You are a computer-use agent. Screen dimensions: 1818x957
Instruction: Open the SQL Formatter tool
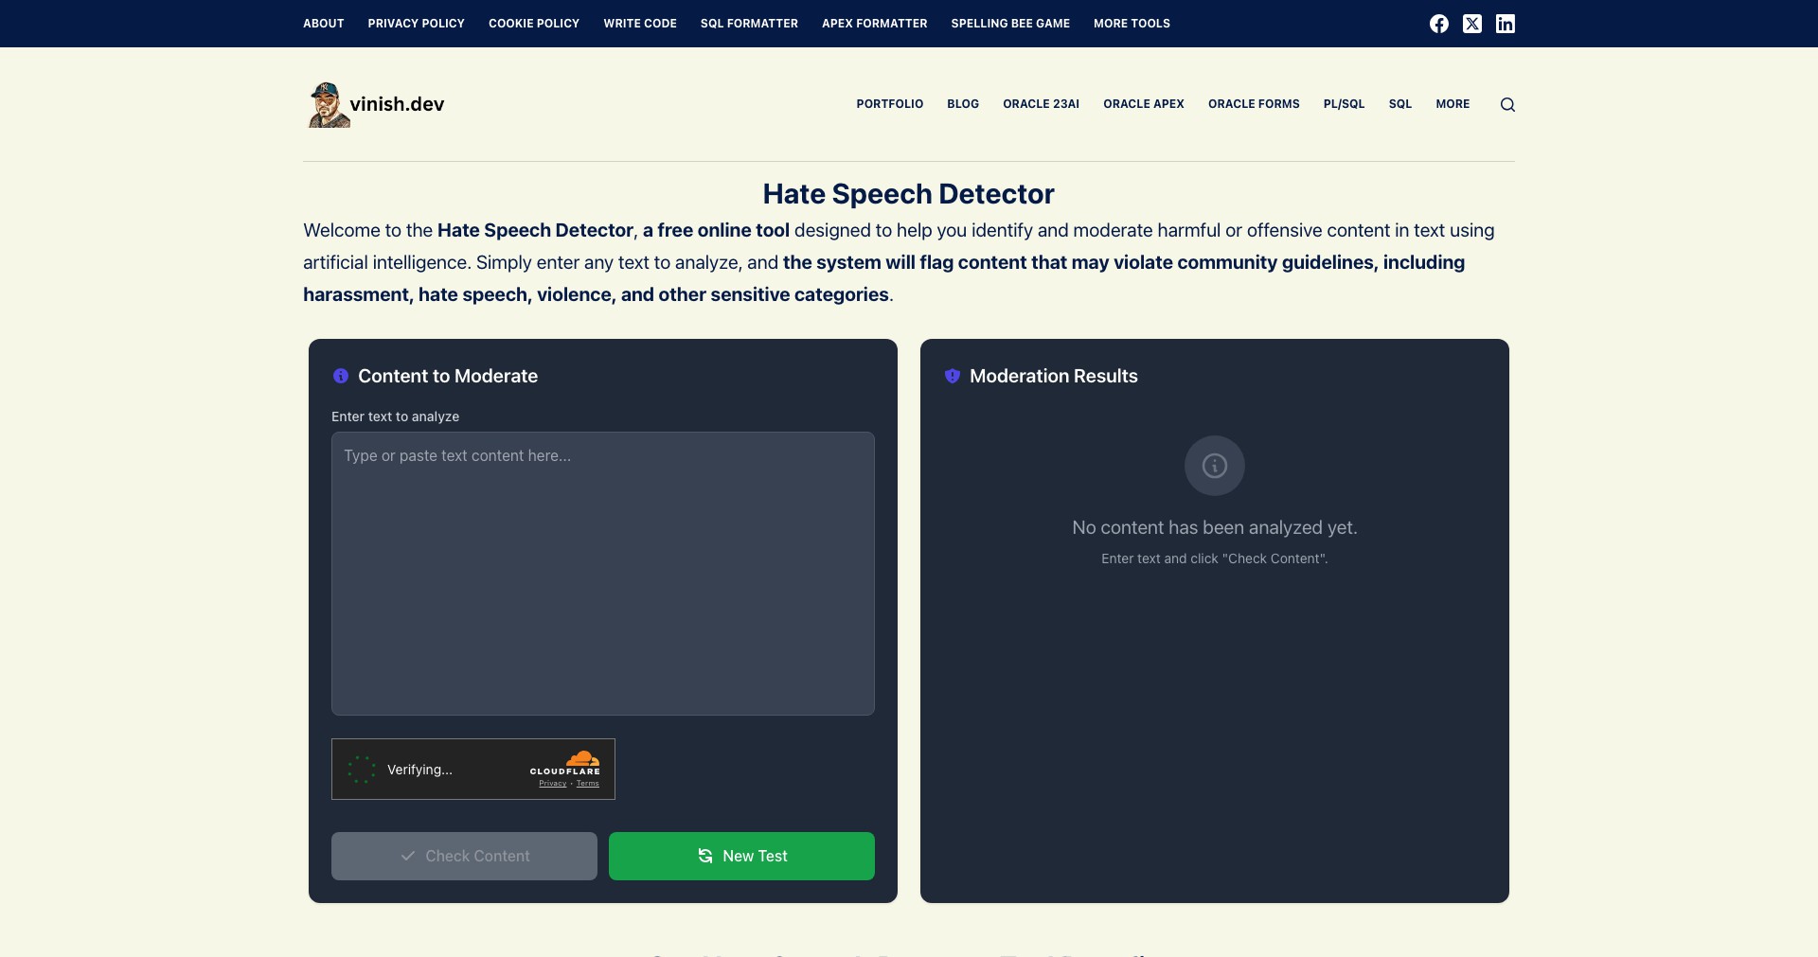pos(749,24)
